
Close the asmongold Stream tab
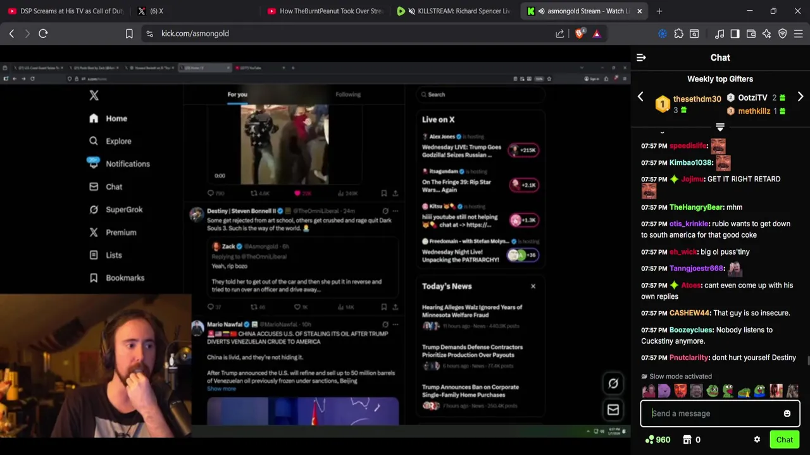[639, 11]
